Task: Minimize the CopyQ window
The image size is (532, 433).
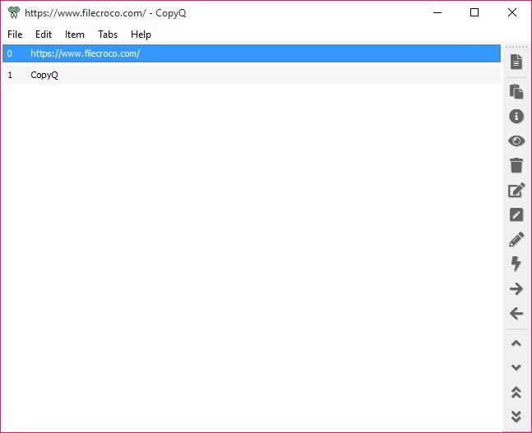Action: [x=437, y=13]
